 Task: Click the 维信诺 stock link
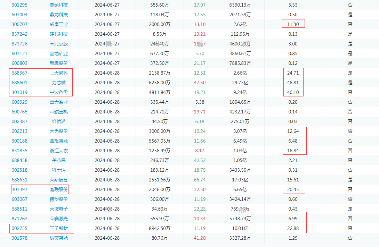tap(59, 121)
